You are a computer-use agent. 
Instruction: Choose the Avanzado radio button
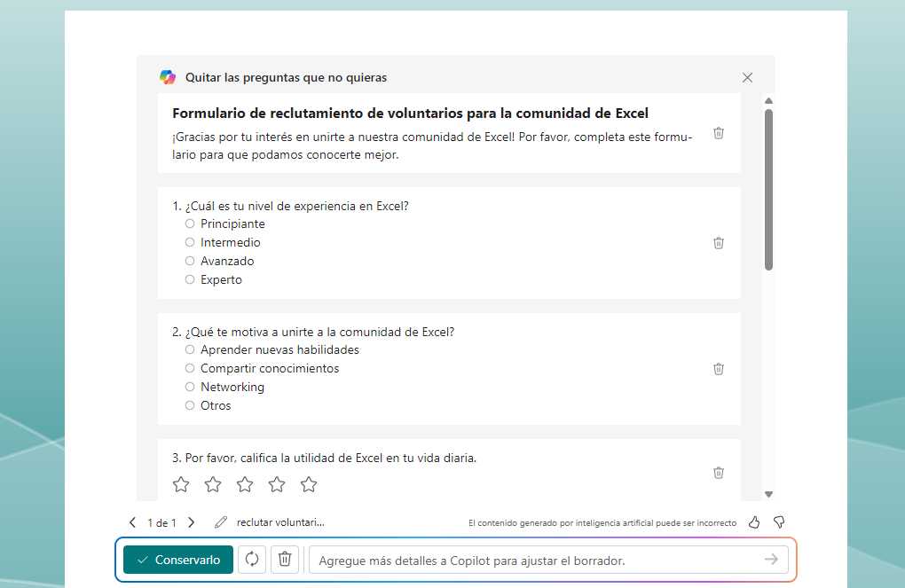click(x=189, y=261)
